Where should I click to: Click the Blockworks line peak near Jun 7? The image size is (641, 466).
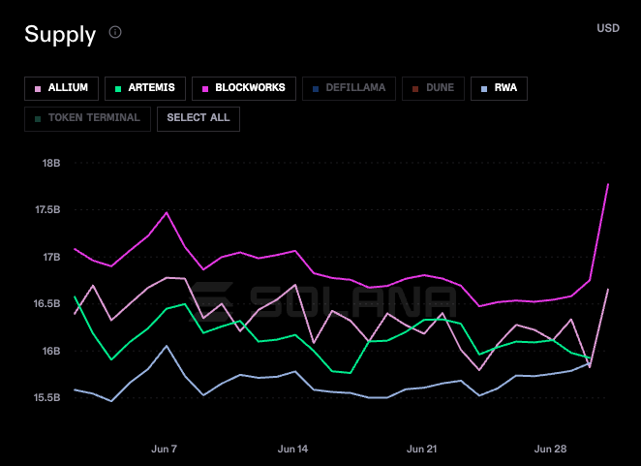point(167,212)
